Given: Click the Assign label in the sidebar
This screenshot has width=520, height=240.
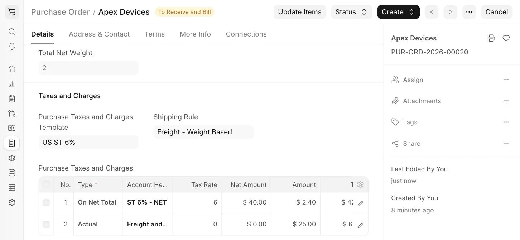Looking at the screenshot, I should pos(413,80).
